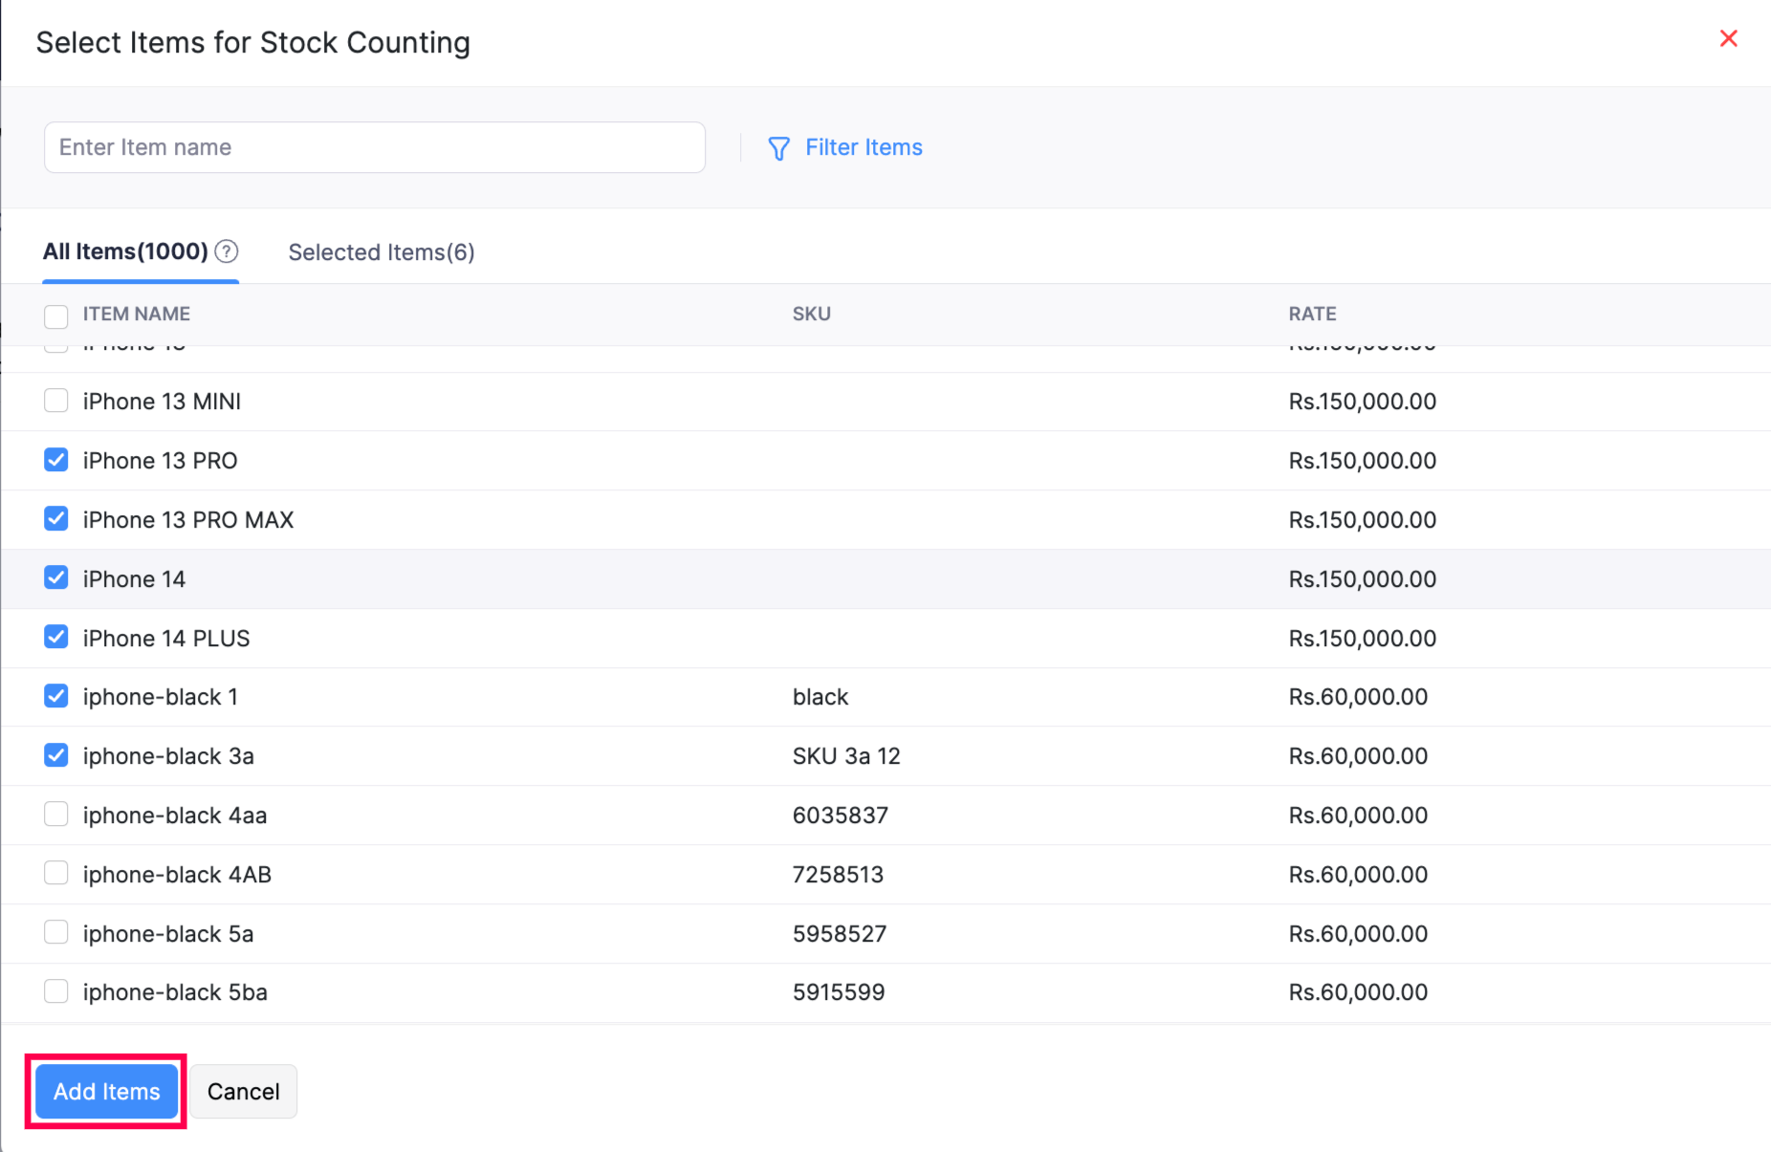Select all items using the header checkbox
This screenshot has width=1771, height=1152.
pyautogui.click(x=55, y=316)
